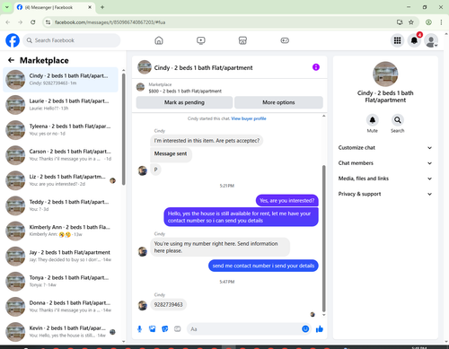Click the conversation list scrollbar

click(x=124, y=129)
